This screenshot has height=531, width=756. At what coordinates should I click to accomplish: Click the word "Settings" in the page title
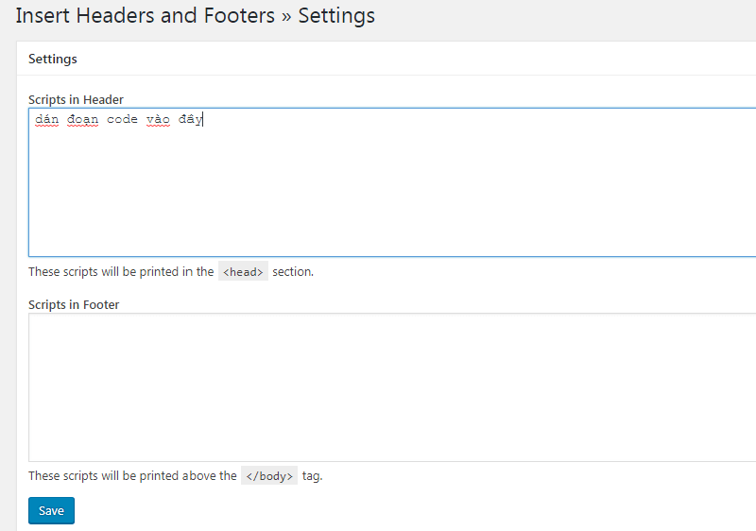pyautogui.click(x=336, y=16)
